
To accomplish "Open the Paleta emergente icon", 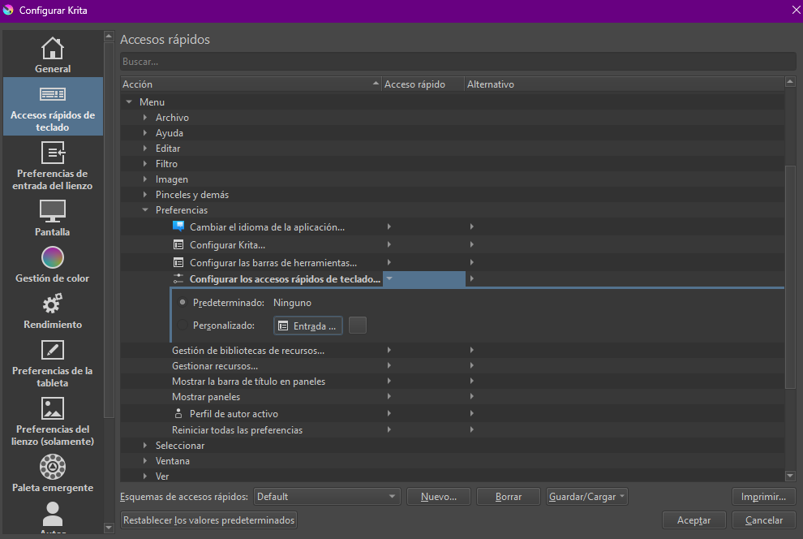I will (x=53, y=467).
